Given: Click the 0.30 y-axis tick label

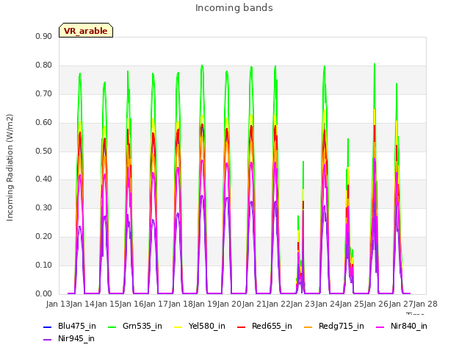Looking at the screenshot, I should point(44,207).
